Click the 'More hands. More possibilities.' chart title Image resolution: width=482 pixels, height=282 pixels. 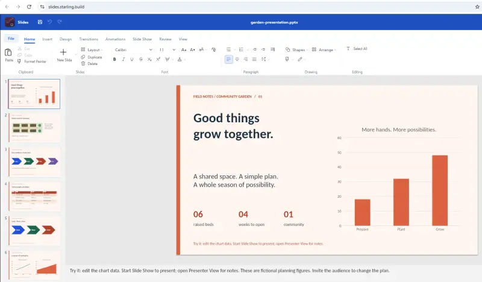[x=399, y=130]
